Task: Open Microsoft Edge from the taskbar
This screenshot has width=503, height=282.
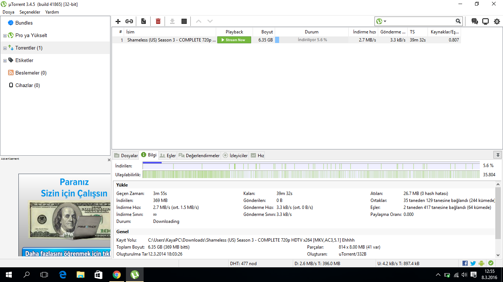Action: (63, 274)
